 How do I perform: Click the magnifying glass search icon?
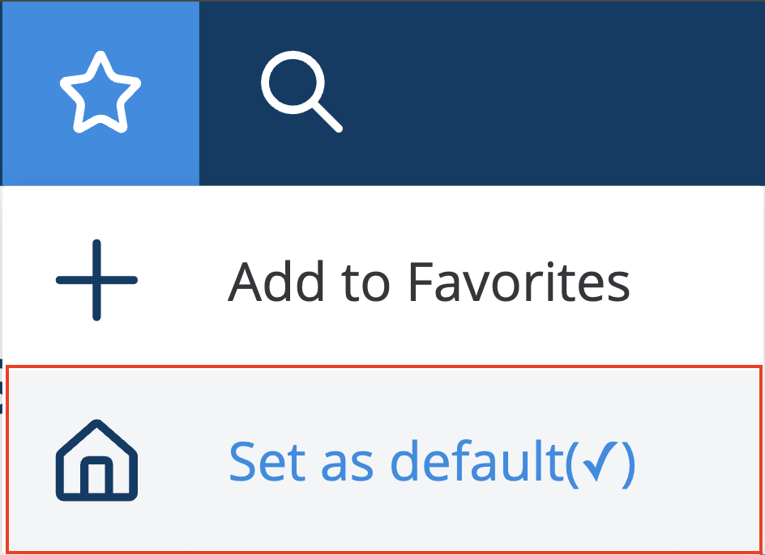coord(301,91)
